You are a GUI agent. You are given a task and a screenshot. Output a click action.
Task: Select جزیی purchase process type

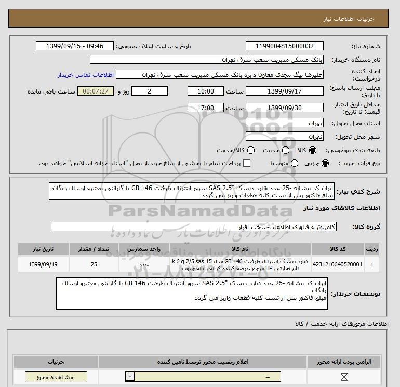[326, 164]
